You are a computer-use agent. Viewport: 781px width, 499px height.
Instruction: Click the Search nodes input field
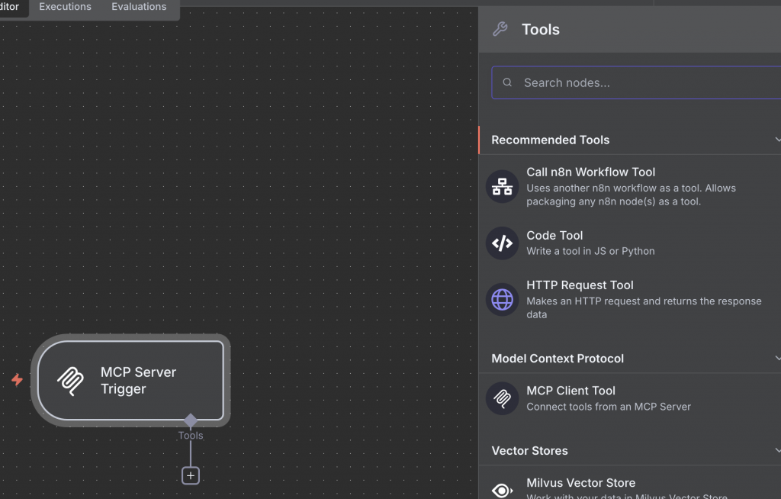636,82
